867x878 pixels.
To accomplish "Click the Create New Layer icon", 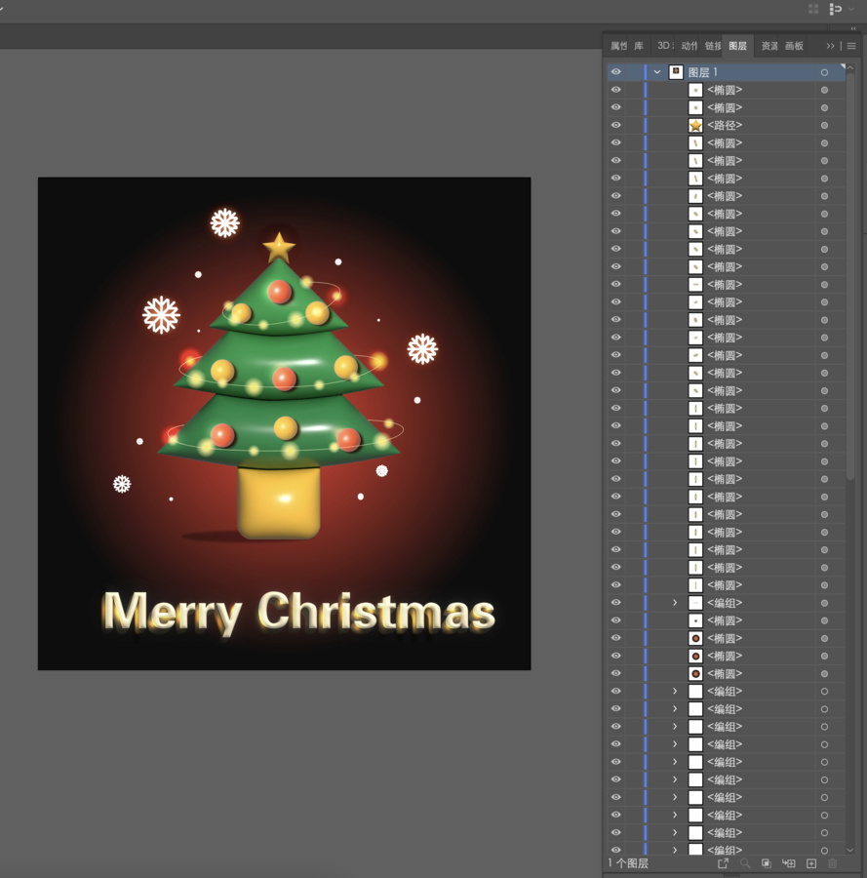I will point(811,863).
